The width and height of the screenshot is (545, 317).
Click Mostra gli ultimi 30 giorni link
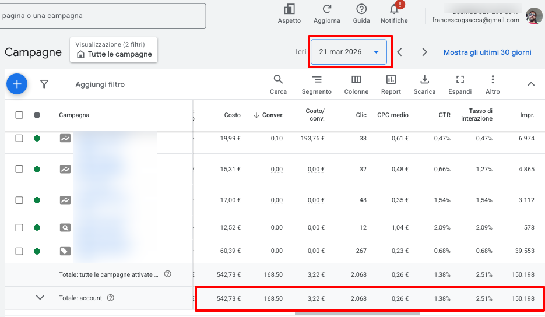tap(487, 52)
